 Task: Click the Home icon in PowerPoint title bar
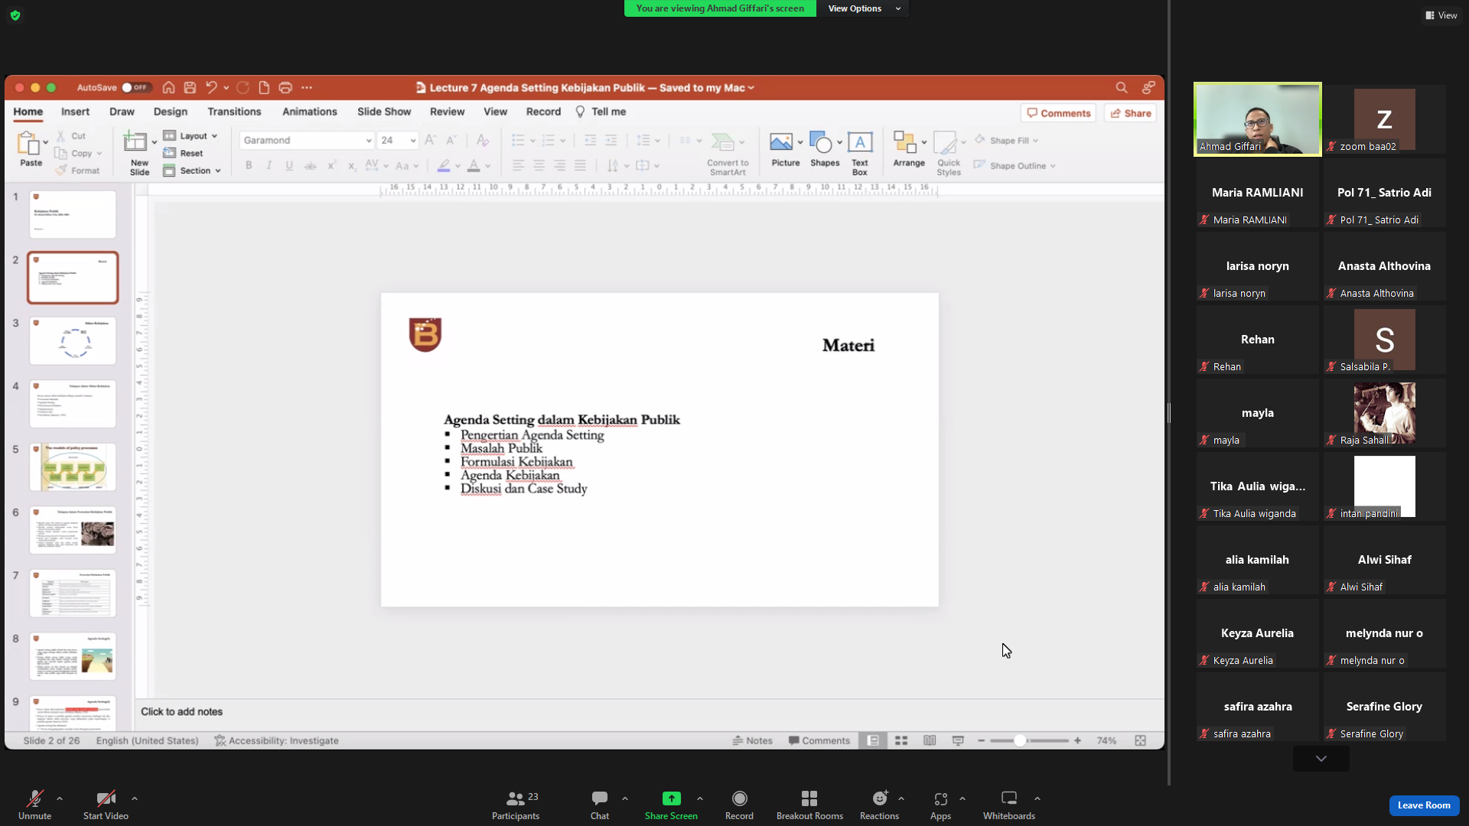pos(168,87)
